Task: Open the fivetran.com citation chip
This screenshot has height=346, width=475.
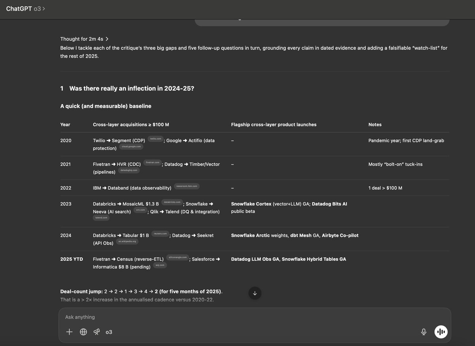Action: (153, 162)
